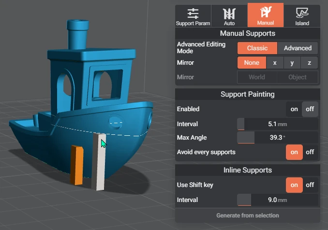The height and width of the screenshot is (230, 328).
Task: Click the Advanced Editing Mode label
Action: [x=201, y=48]
